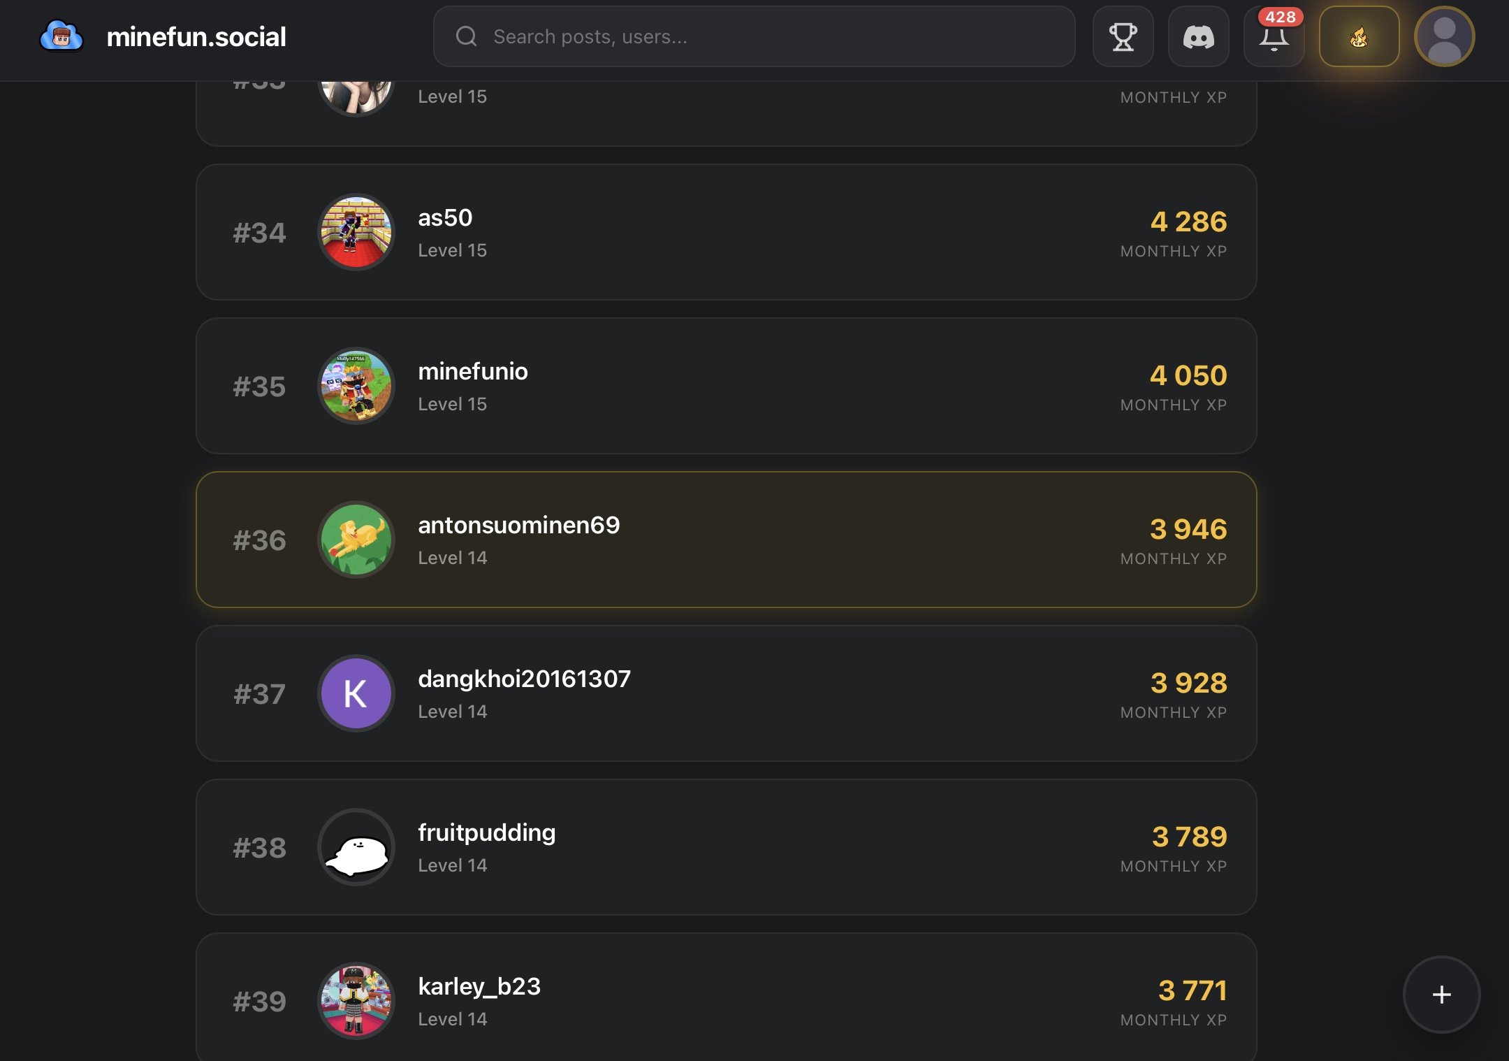
Task: Open the user profile avatar menu
Action: tap(1444, 37)
